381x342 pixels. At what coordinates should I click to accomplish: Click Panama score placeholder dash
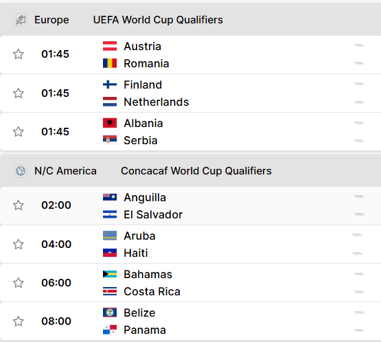[359, 330]
